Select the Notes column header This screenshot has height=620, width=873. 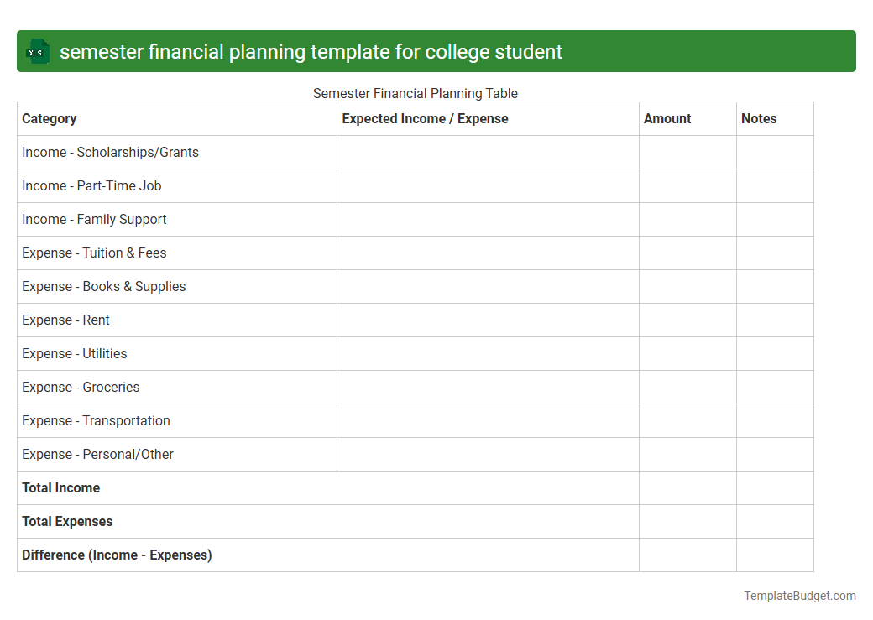point(759,118)
